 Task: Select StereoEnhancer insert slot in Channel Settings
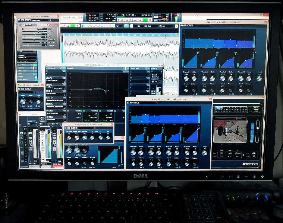pyautogui.click(x=55, y=80)
